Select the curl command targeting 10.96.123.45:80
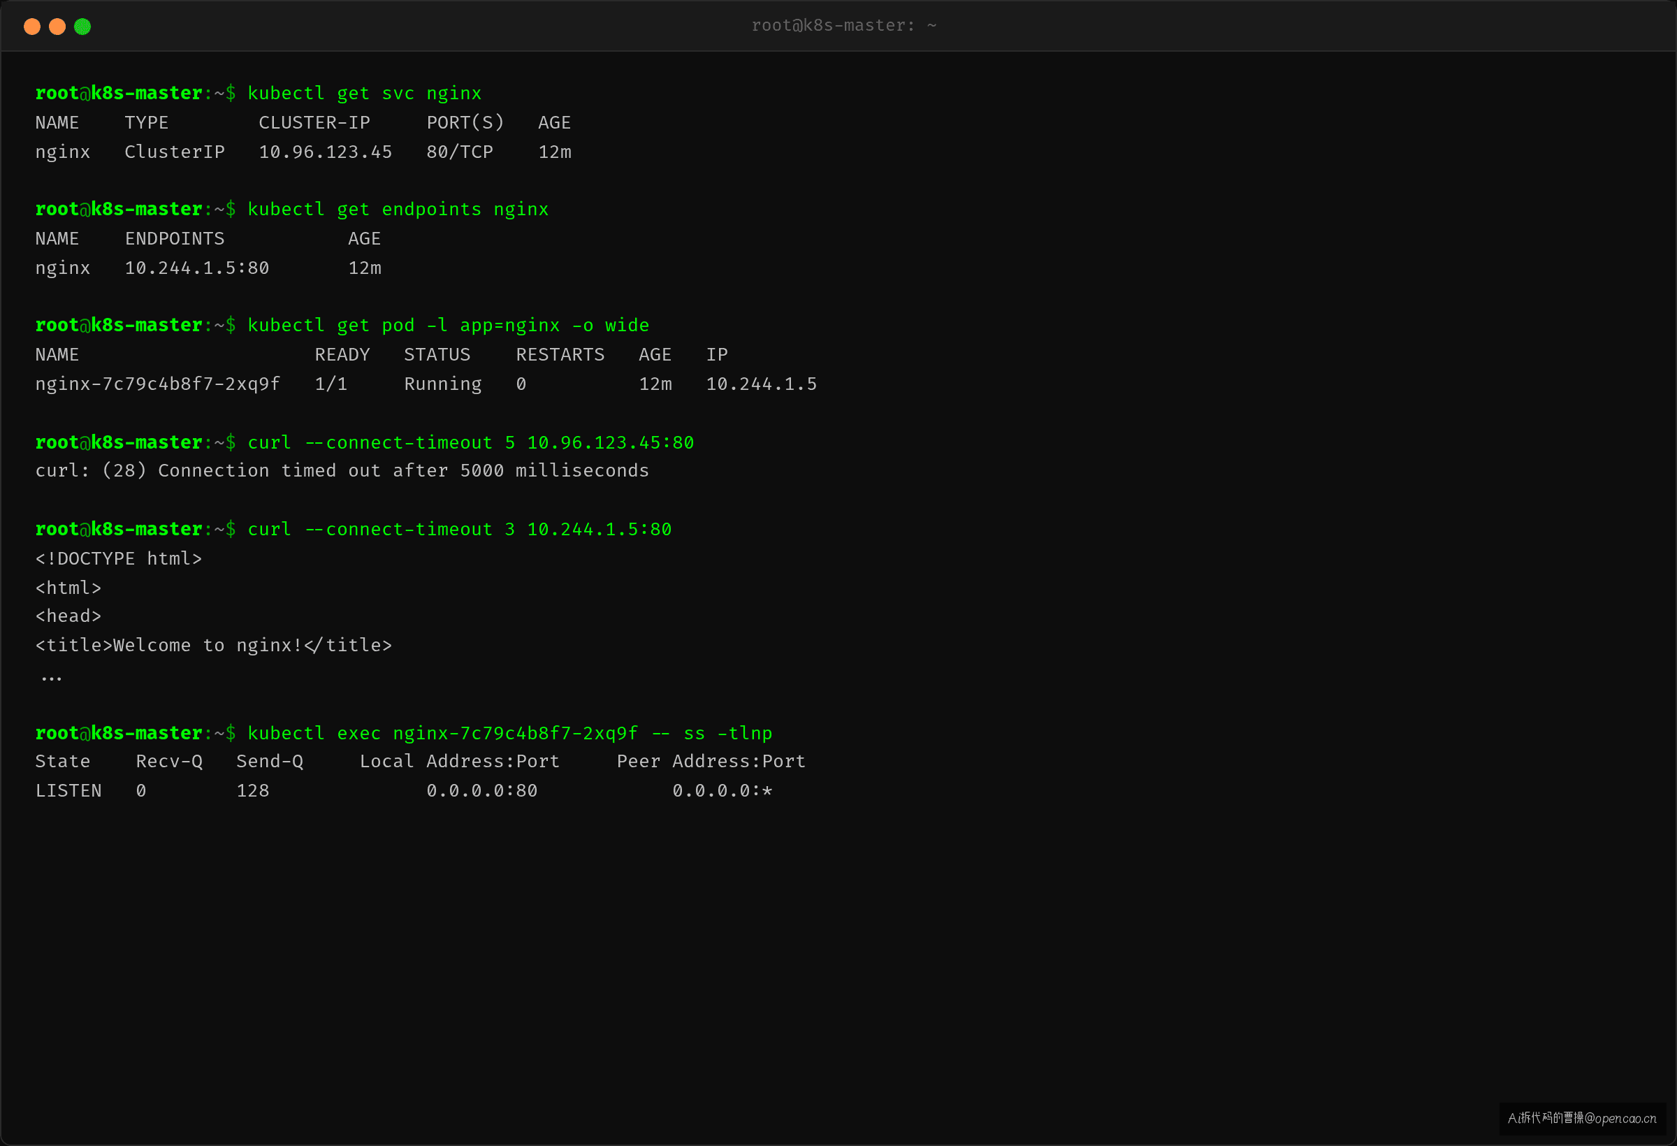 point(470,442)
